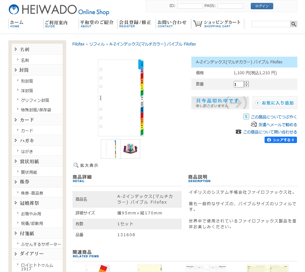Open the グリフィン封筒 subcategory
The height and width of the screenshot is (272, 305).
click(x=35, y=100)
